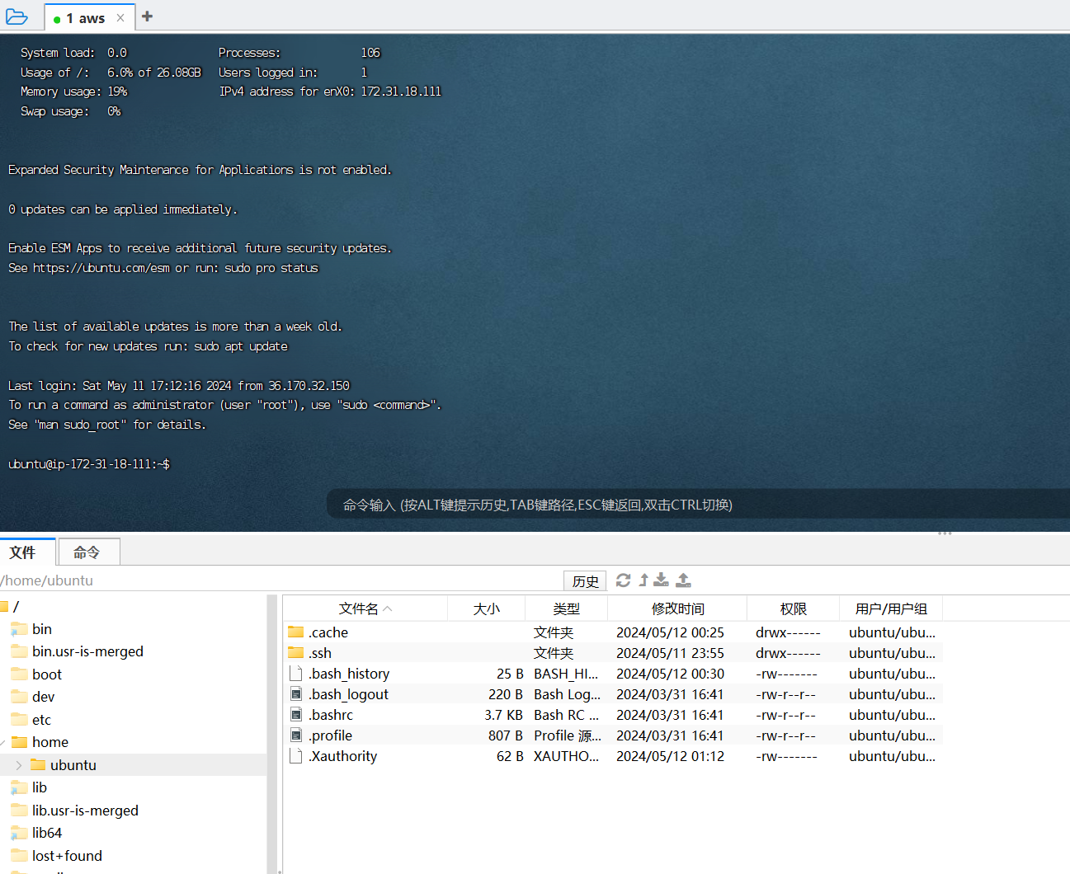Viewport: 1070px width, 874px height.
Task: Close the aws session tab
Action: [120, 17]
